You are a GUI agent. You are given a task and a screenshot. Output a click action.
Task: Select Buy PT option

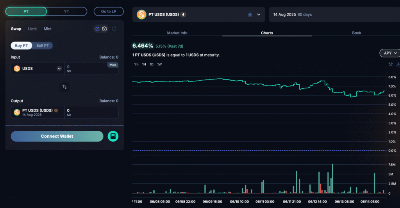coord(21,46)
